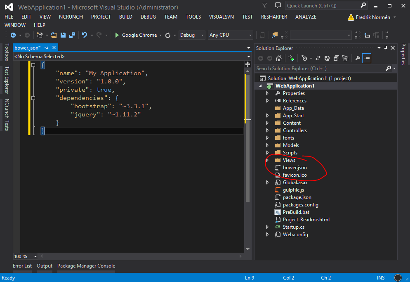
Task: Select gulpfile.js in Solution Explorer
Action: (293, 190)
